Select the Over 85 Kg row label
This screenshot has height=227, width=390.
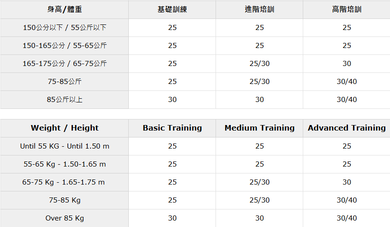click(65, 218)
